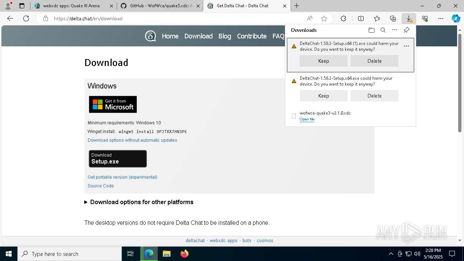Pin the Downloads panel
This screenshot has width=464, height=261.
[x=406, y=30]
